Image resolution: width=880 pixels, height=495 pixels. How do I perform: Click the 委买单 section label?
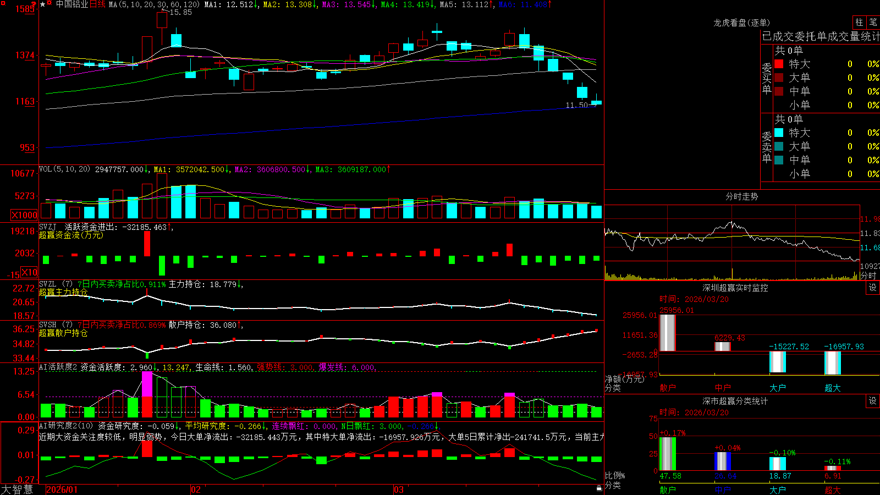pyautogui.click(x=767, y=78)
